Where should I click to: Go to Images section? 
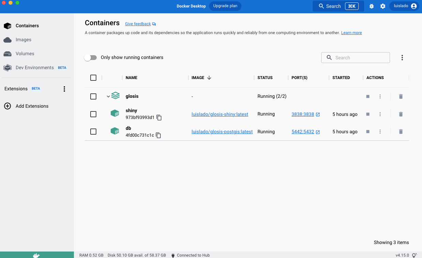[23, 40]
